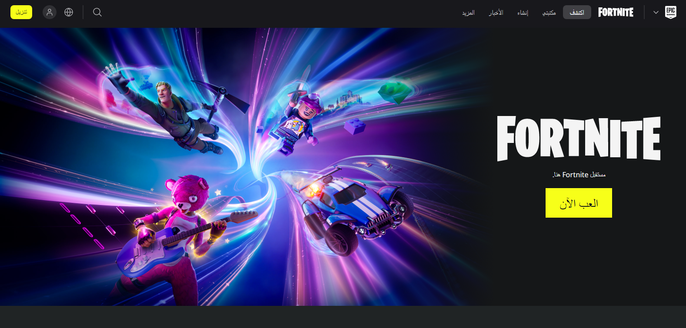Expand the chevron next to Epic Games logo
The width and height of the screenshot is (686, 328).
(656, 12)
